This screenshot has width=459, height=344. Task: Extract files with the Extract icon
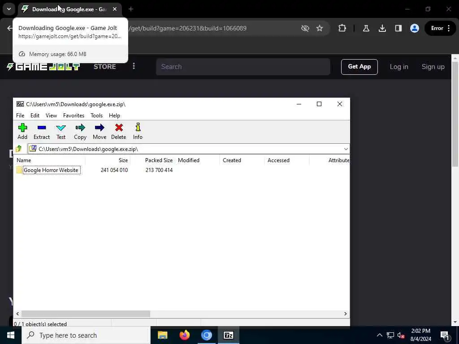pos(42,131)
